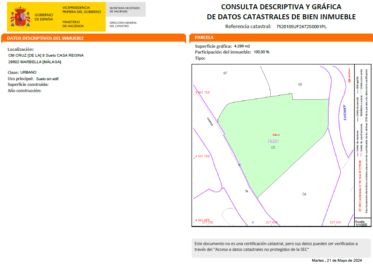Image resolution: width=373 pixels, height=264 pixels.
Task: Click the 'Año construcción:' label
Action: 25,91
